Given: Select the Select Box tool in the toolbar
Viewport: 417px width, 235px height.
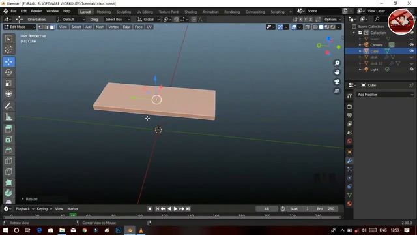Looking at the screenshot, I should tap(8, 39).
